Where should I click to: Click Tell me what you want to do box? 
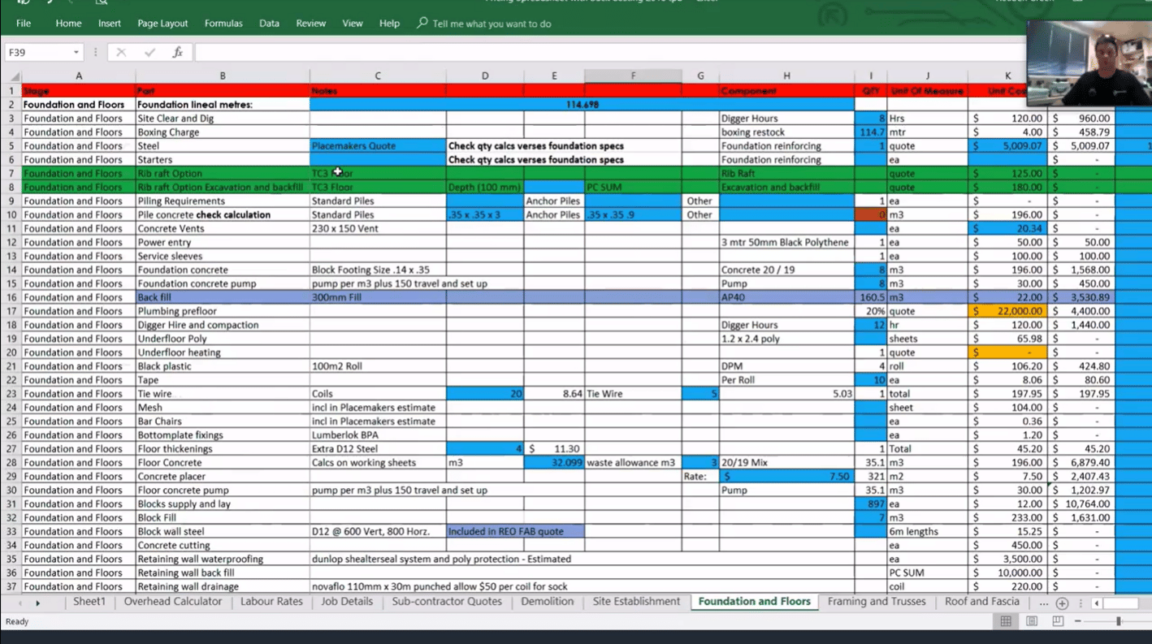(x=492, y=24)
